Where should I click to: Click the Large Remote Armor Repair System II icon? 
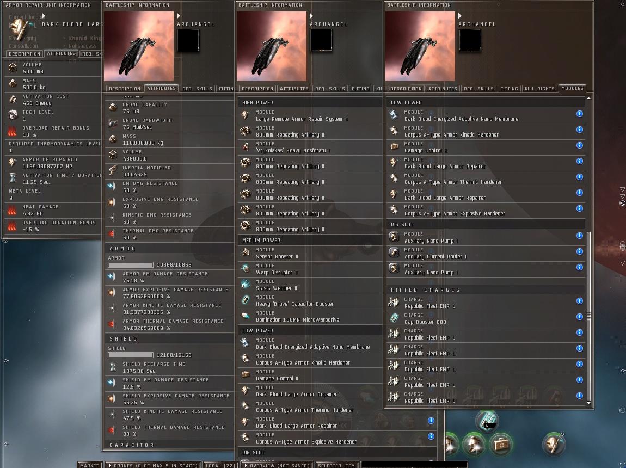246,115
